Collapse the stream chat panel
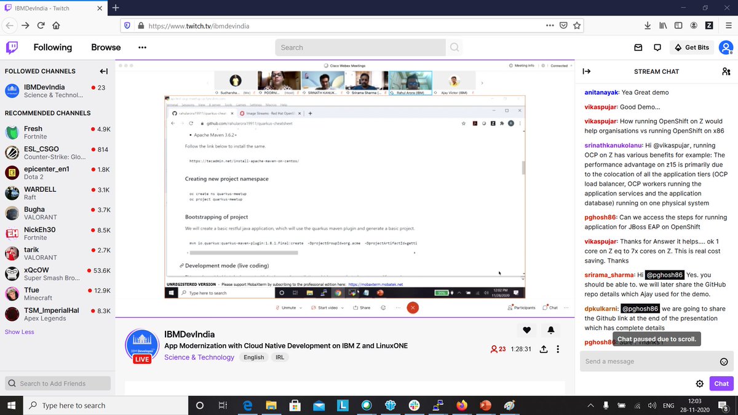738x415 pixels. (587, 71)
